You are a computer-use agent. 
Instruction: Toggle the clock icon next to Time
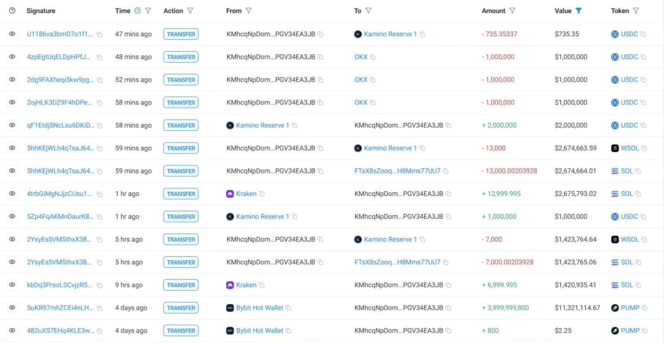click(138, 10)
